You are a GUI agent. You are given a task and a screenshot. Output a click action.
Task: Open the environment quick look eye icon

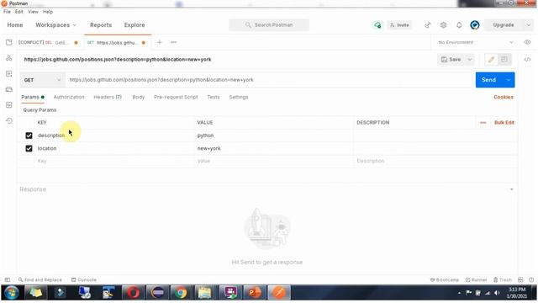pyautogui.click(x=527, y=42)
